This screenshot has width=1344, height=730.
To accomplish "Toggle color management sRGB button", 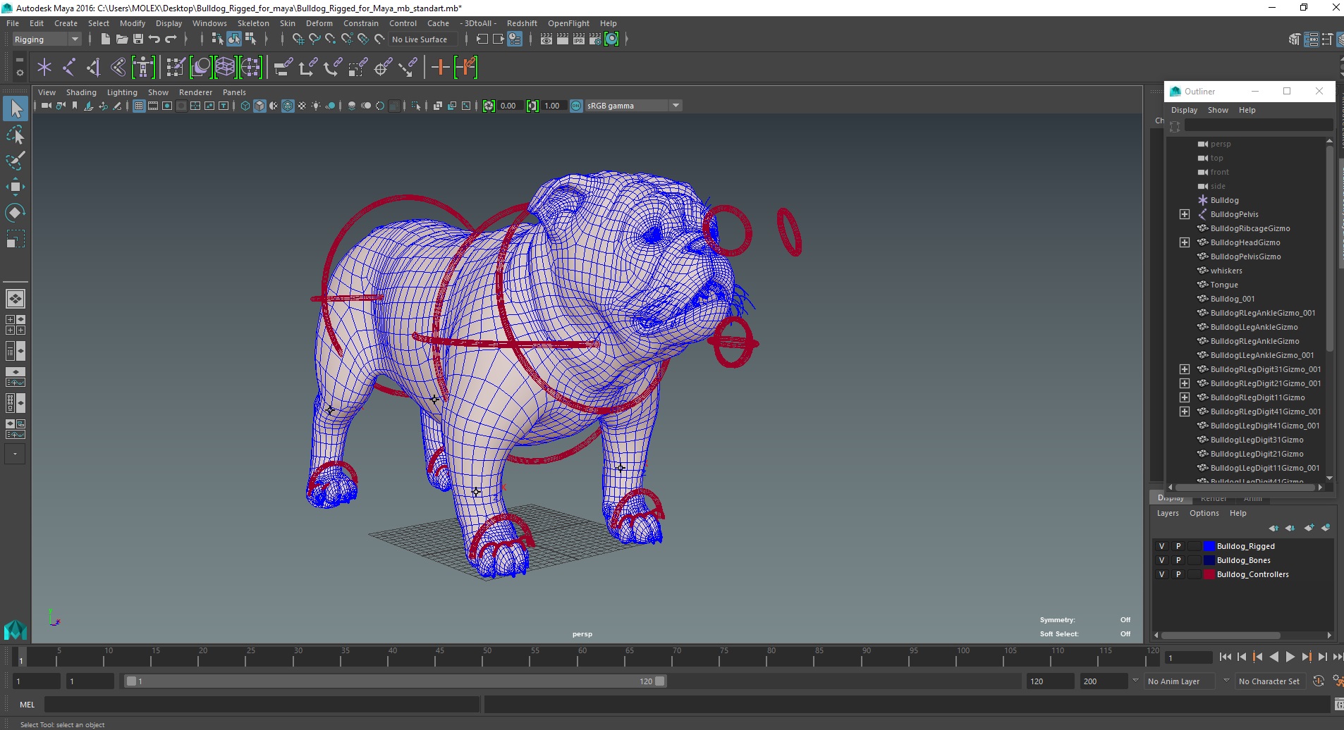I will pos(576,106).
